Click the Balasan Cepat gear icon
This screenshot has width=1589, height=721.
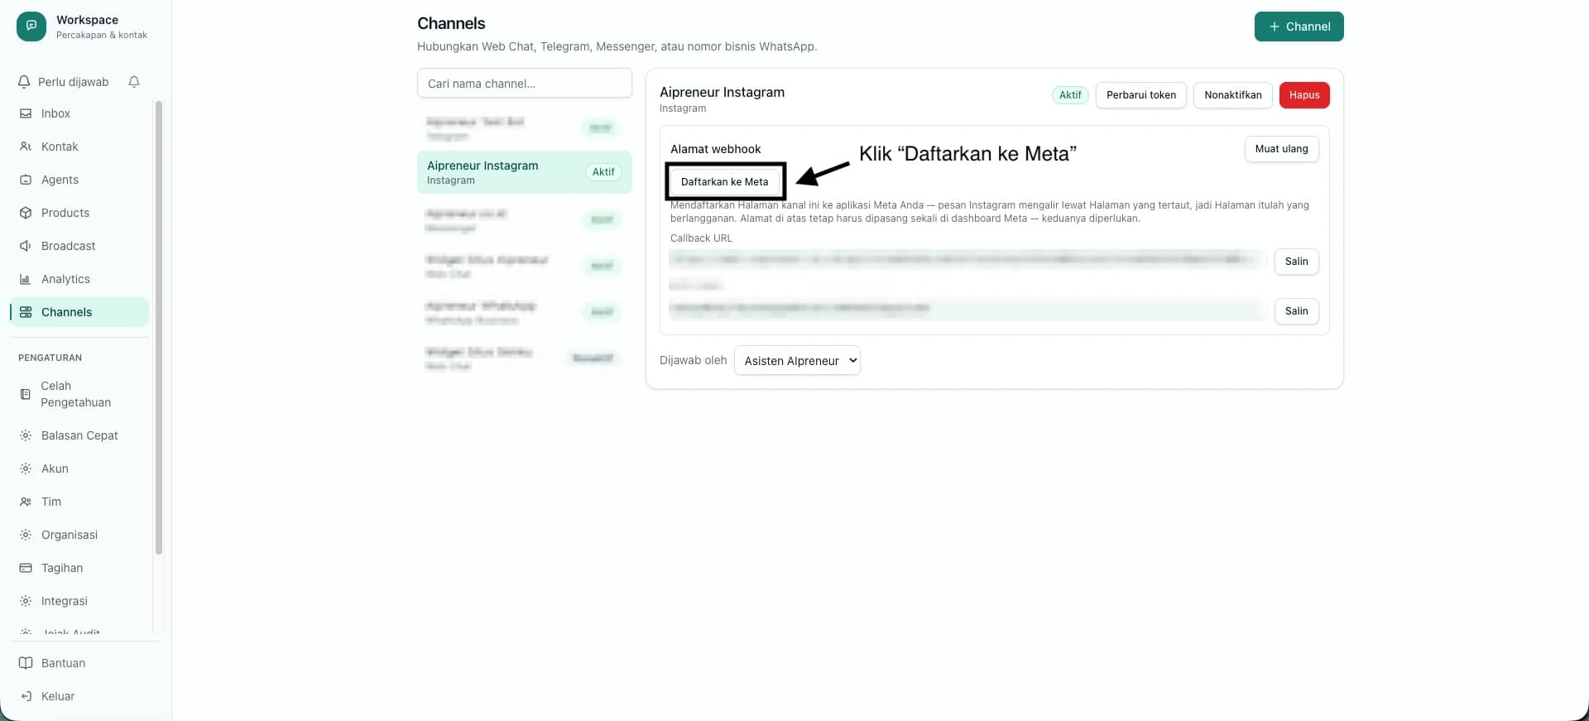[x=26, y=435]
